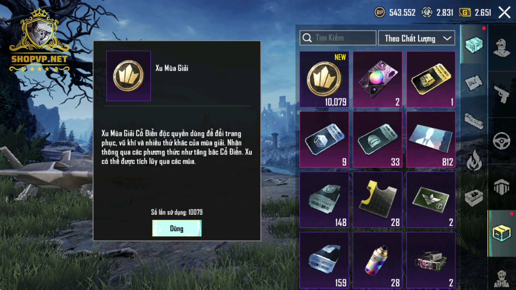Click the gold crate coupon item
Image resolution: width=516 pixels, height=290 pixels.
coord(431,80)
